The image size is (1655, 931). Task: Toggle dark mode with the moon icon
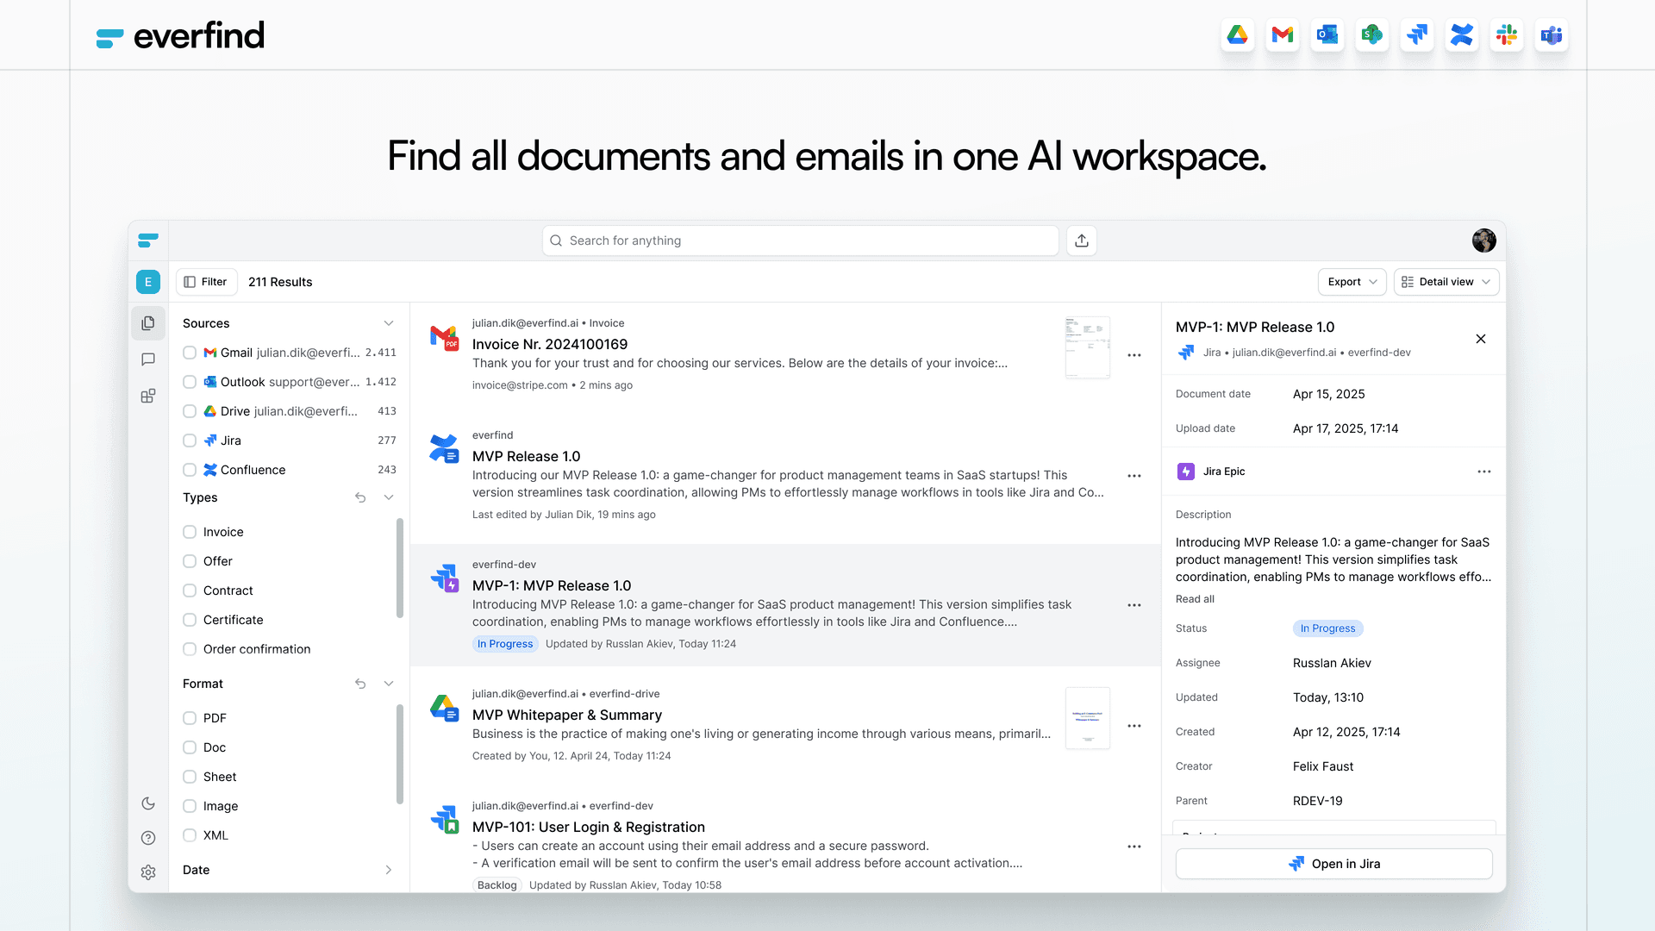point(148,803)
